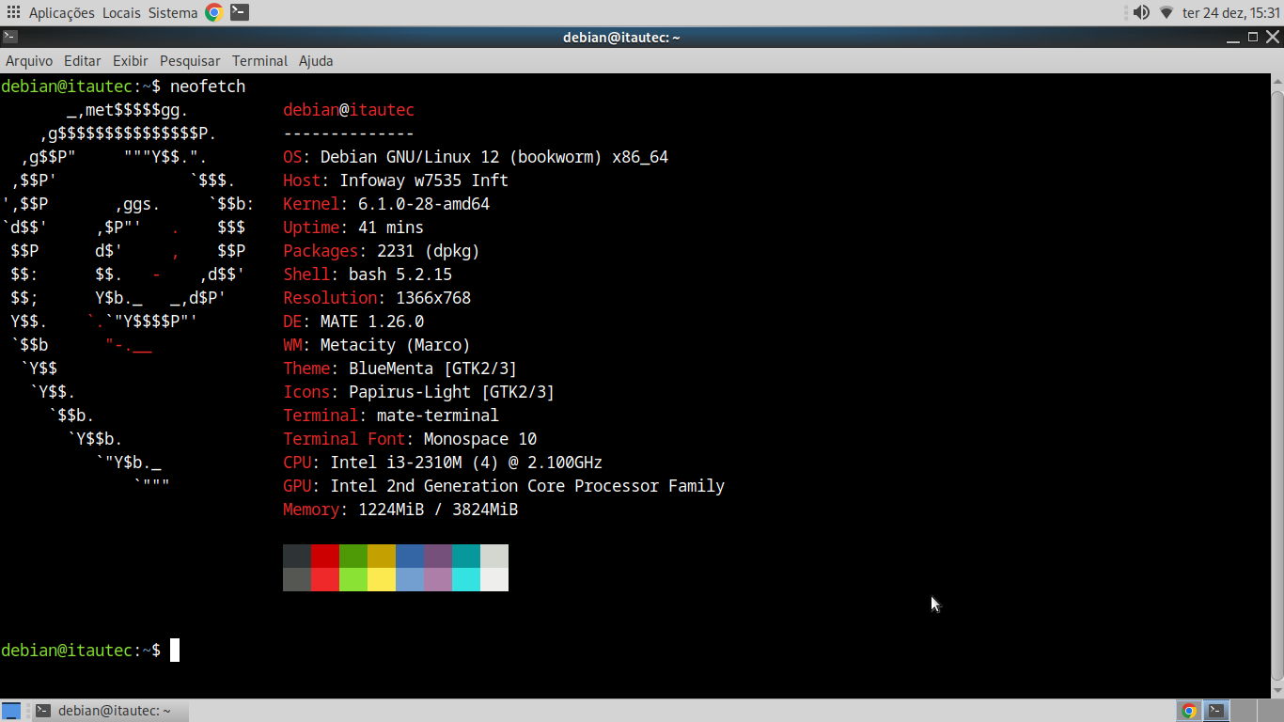Open the clock showing ter 24 dez, 15:31
The image size is (1284, 722).
pos(1231,13)
